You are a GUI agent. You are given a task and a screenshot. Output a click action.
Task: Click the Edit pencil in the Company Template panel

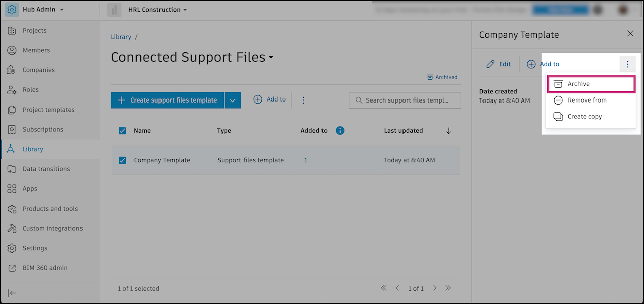[498, 64]
